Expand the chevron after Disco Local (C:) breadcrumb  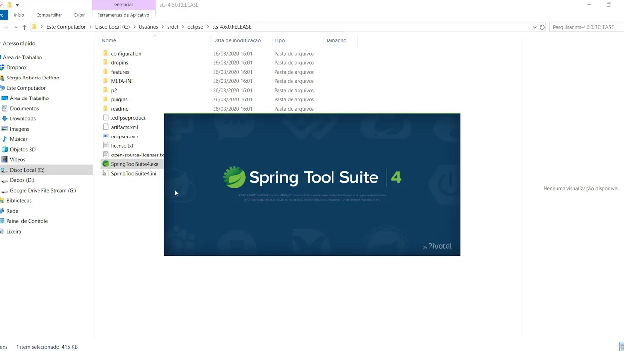coord(135,27)
